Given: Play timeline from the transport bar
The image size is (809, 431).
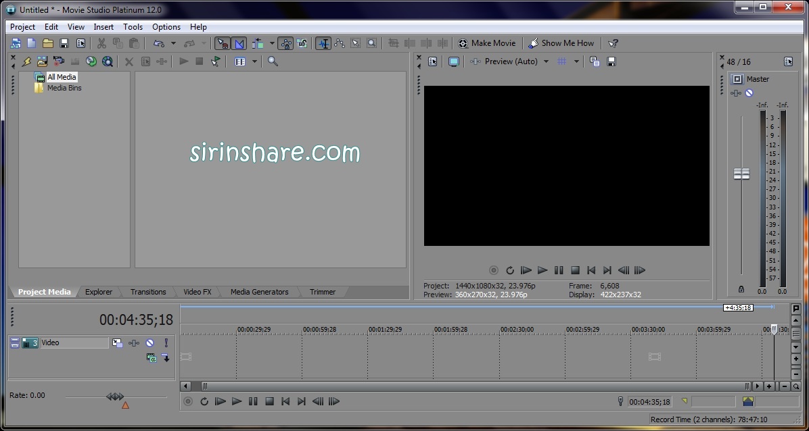Looking at the screenshot, I should click(x=237, y=401).
